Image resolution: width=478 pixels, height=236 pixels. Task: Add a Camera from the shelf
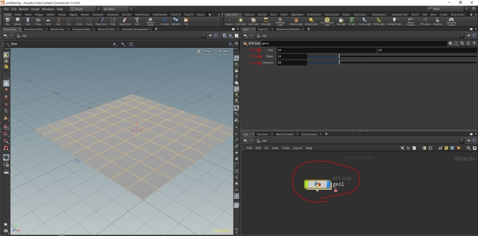229,21
